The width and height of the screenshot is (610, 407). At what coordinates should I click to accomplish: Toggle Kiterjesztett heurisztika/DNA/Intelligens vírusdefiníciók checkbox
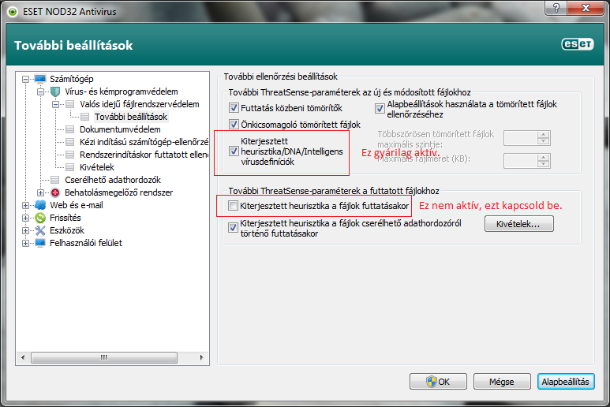234,151
